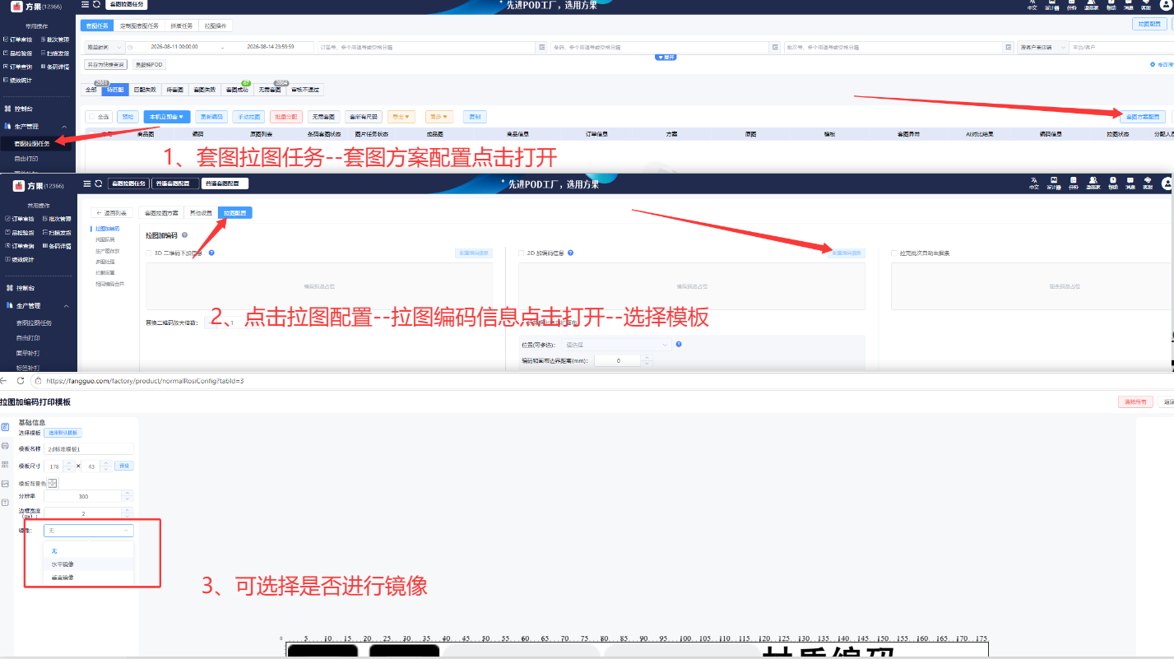Enable the 2D 加编码信息 checkbox

point(522,253)
